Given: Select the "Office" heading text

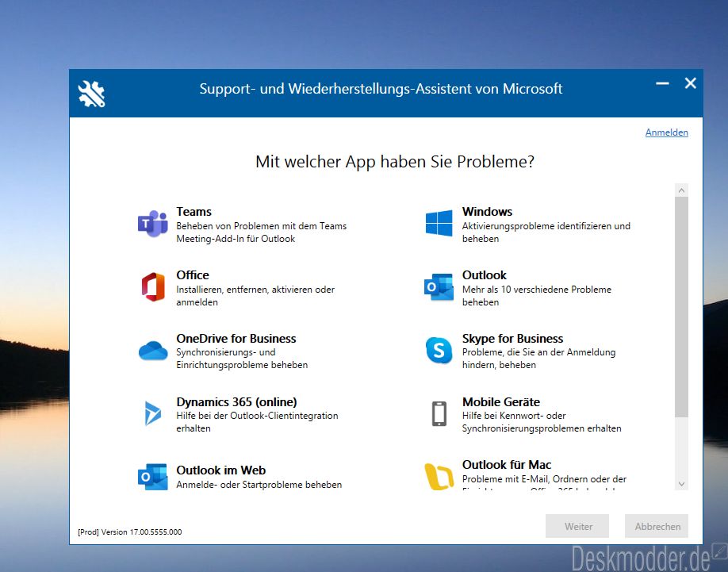Looking at the screenshot, I should 192,275.
